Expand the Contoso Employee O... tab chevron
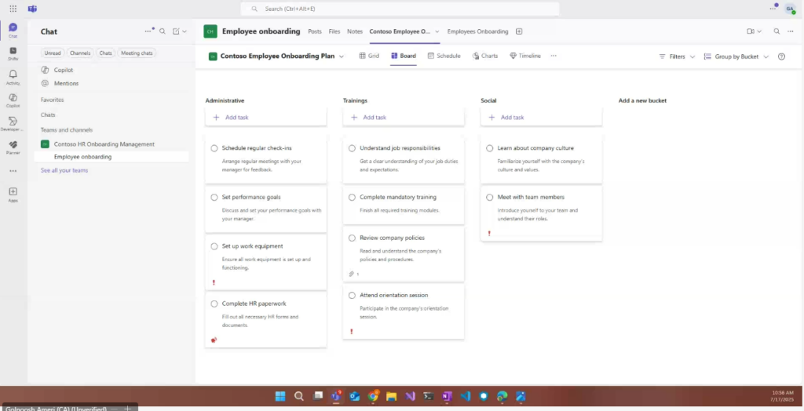The image size is (804, 411). [x=437, y=31]
